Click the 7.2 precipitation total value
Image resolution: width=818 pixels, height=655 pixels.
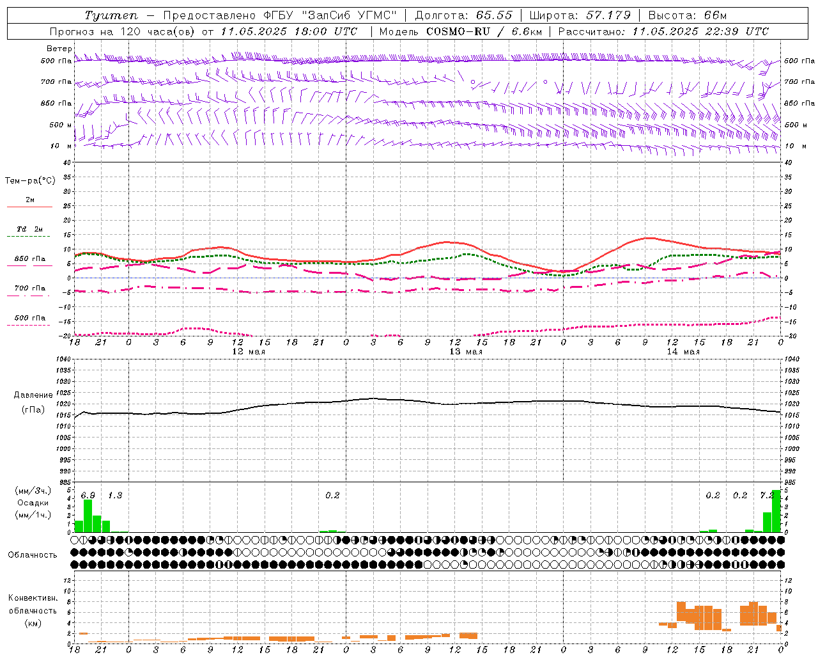tap(767, 495)
